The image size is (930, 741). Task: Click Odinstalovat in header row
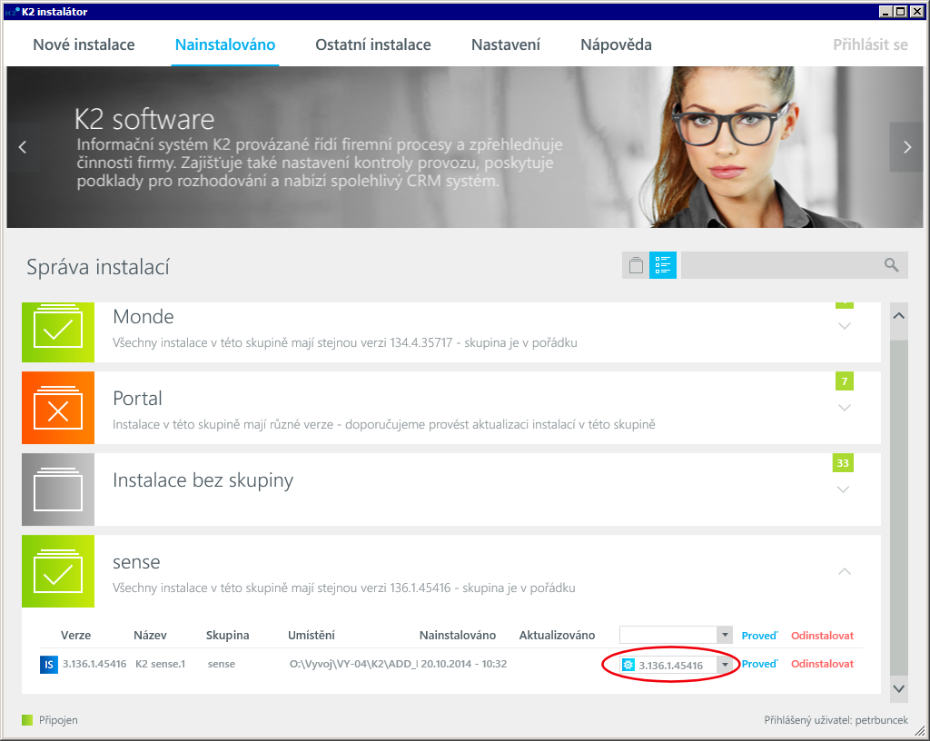point(822,636)
